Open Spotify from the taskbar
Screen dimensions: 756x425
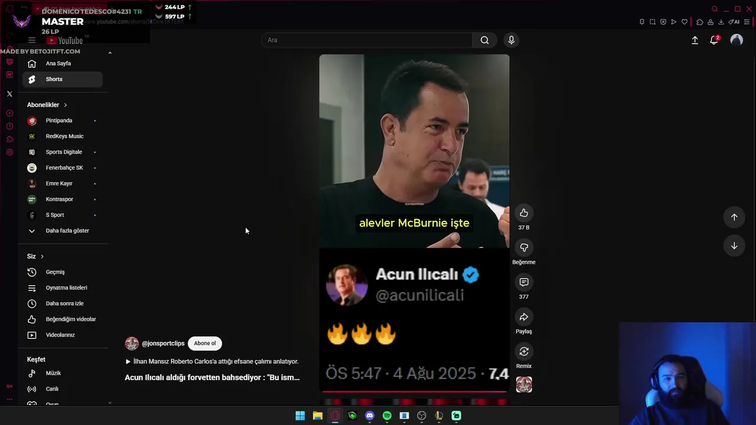click(387, 416)
